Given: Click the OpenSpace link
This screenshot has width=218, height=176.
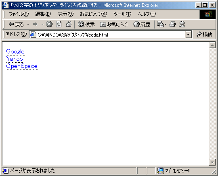Looking at the screenshot, I should point(22,66).
